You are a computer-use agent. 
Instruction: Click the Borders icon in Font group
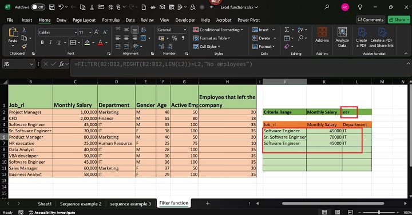click(73, 42)
